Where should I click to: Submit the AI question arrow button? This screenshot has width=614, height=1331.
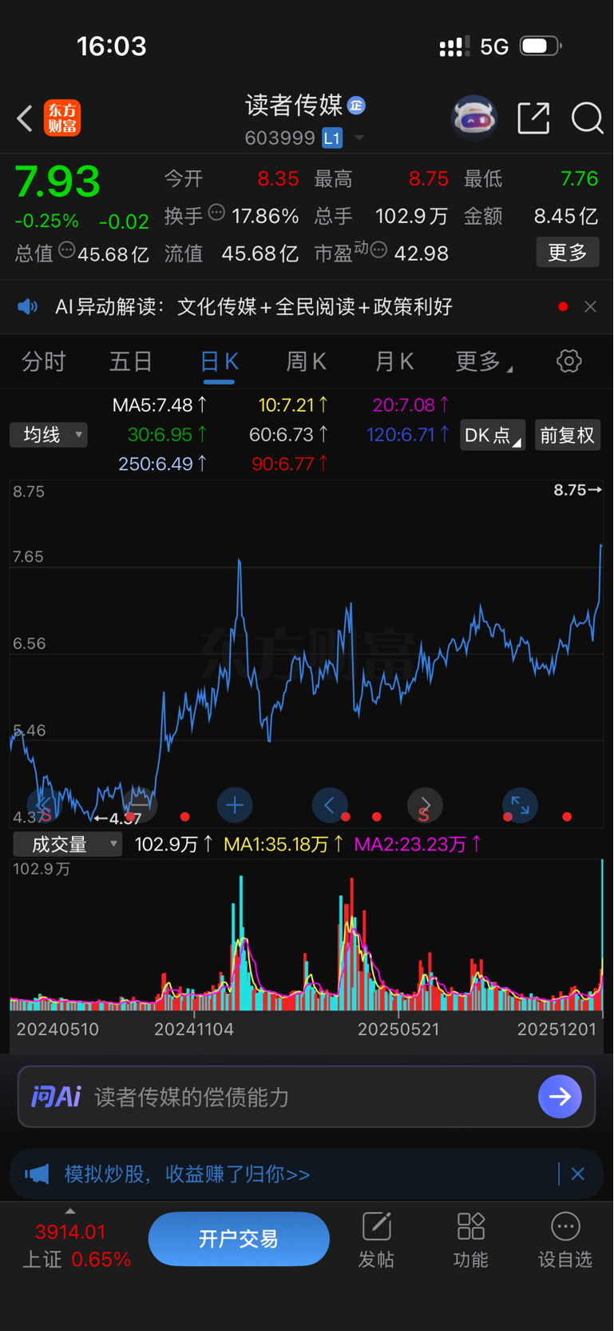click(x=560, y=1097)
